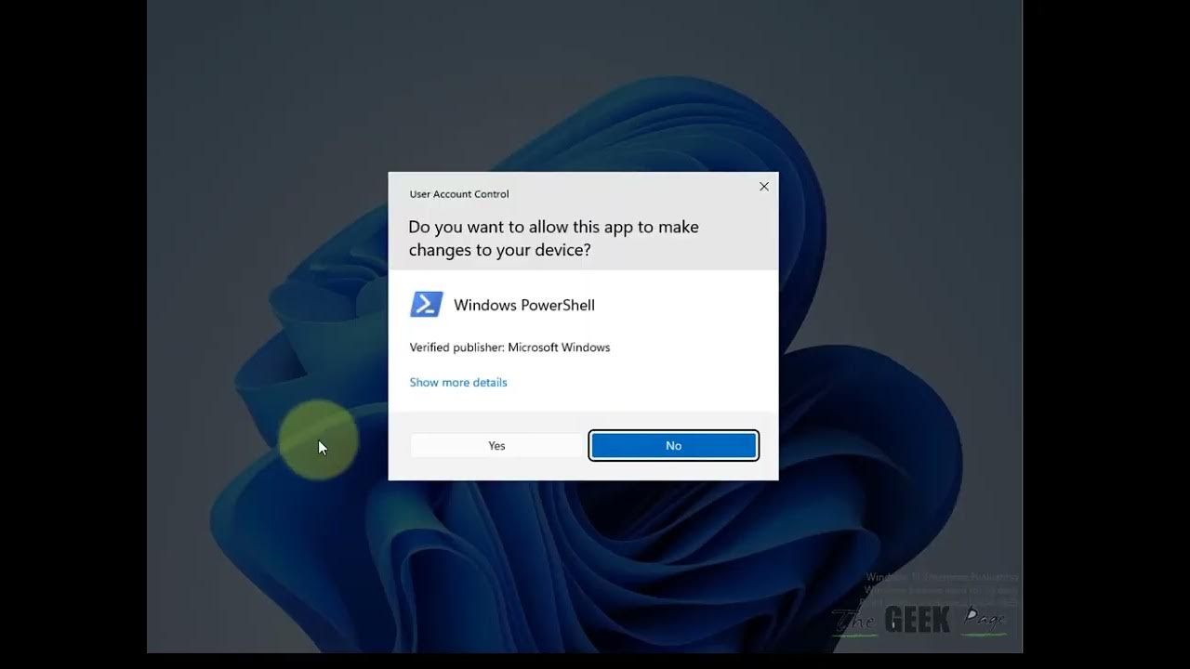Click Verified publisher: Microsoft Windows text
The width and height of the screenshot is (1190, 669).
click(509, 348)
